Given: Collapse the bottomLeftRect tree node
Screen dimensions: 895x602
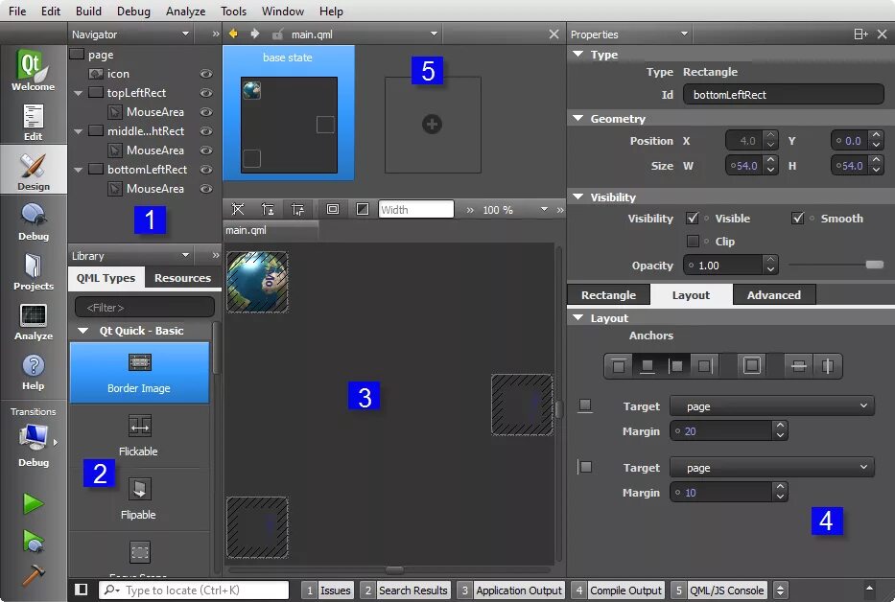Looking at the screenshot, I should pyautogui.click(x=79, y=170).
